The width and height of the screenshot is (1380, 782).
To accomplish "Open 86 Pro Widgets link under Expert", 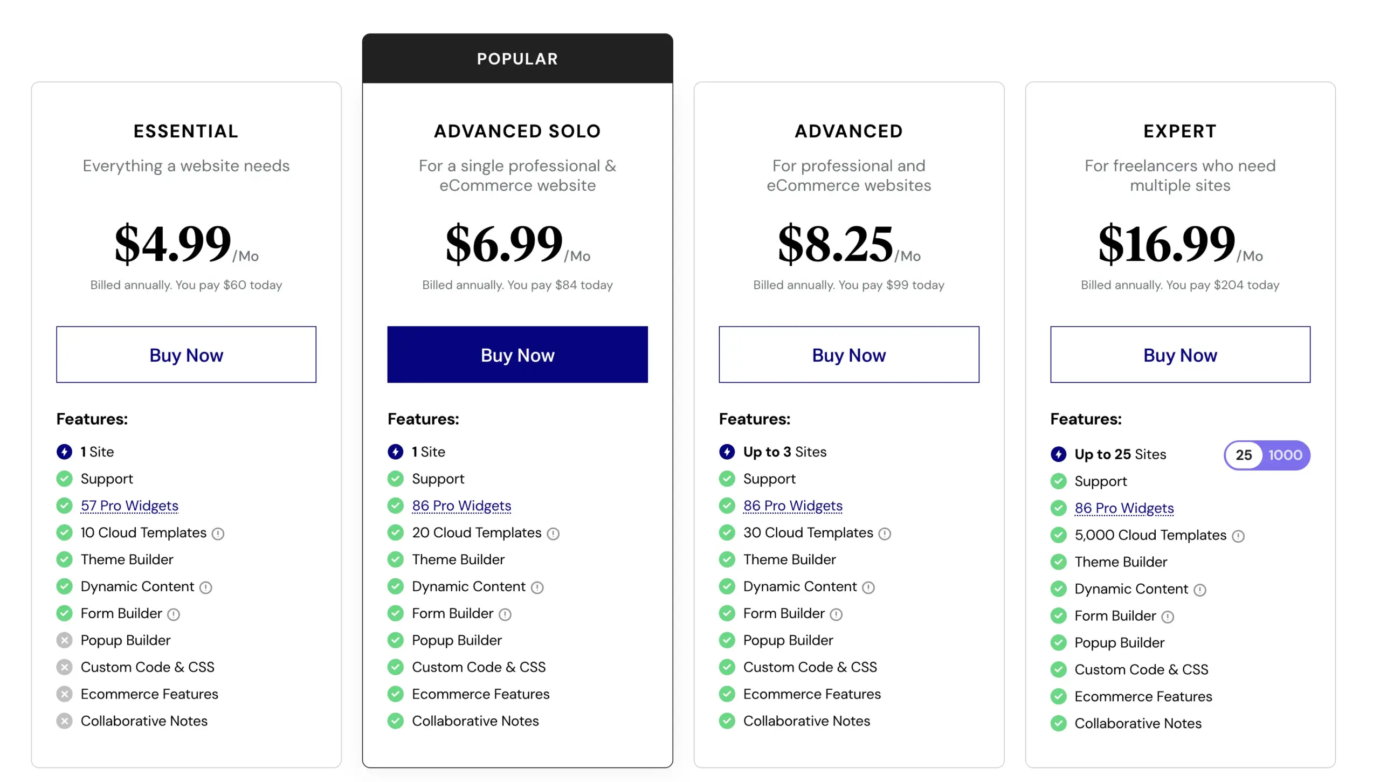I will [x=1124, y=507].
